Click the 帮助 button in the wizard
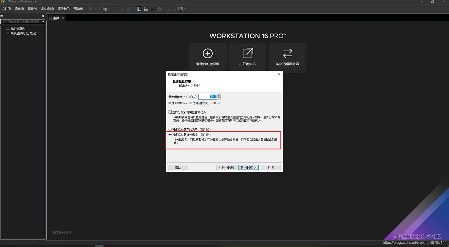The height and width of the screenshot is (247, 449). (x=178, y=168)
